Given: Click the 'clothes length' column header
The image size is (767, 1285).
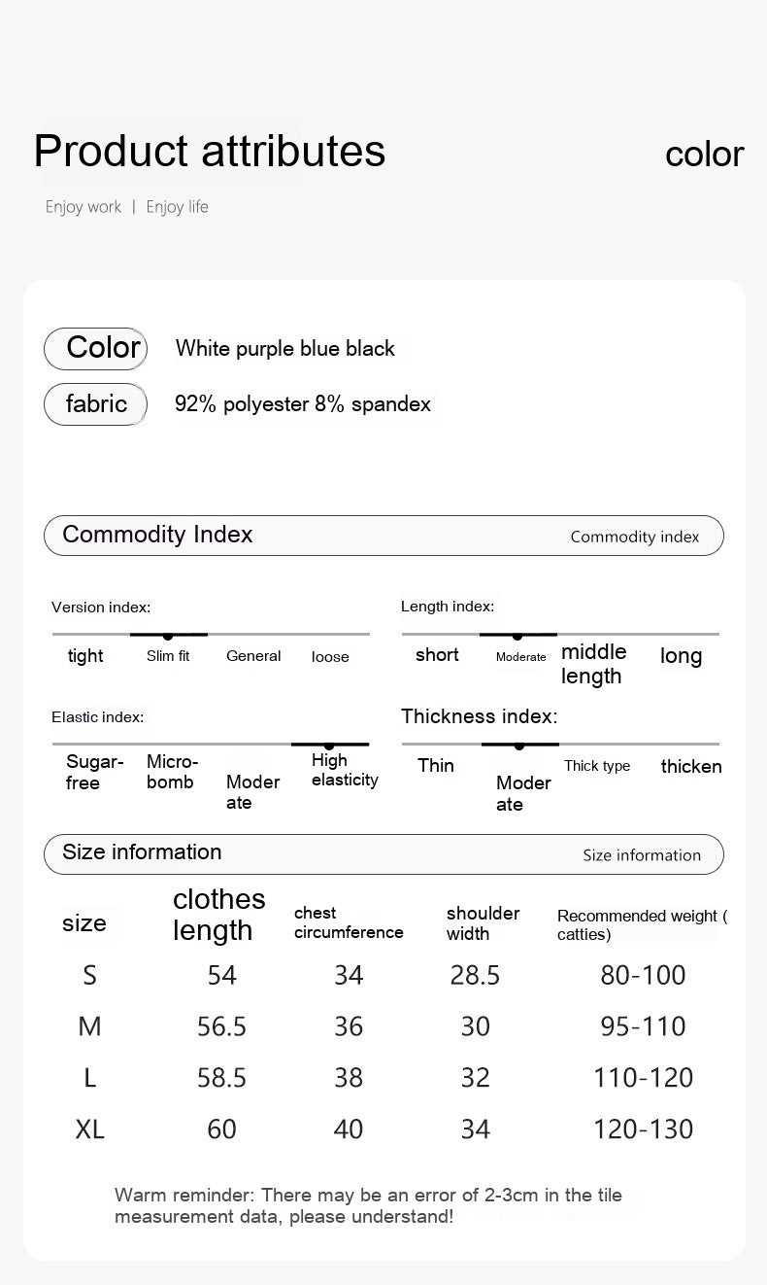Looking at the screenshot, I should (x=218, y=915).
